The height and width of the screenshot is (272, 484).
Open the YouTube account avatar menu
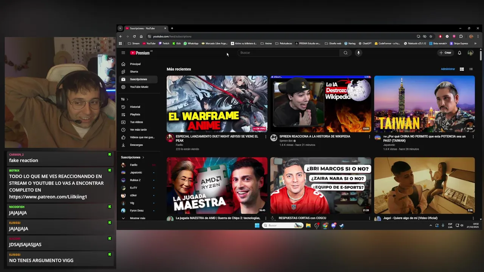pyautogui.click(x=470, y=53)
